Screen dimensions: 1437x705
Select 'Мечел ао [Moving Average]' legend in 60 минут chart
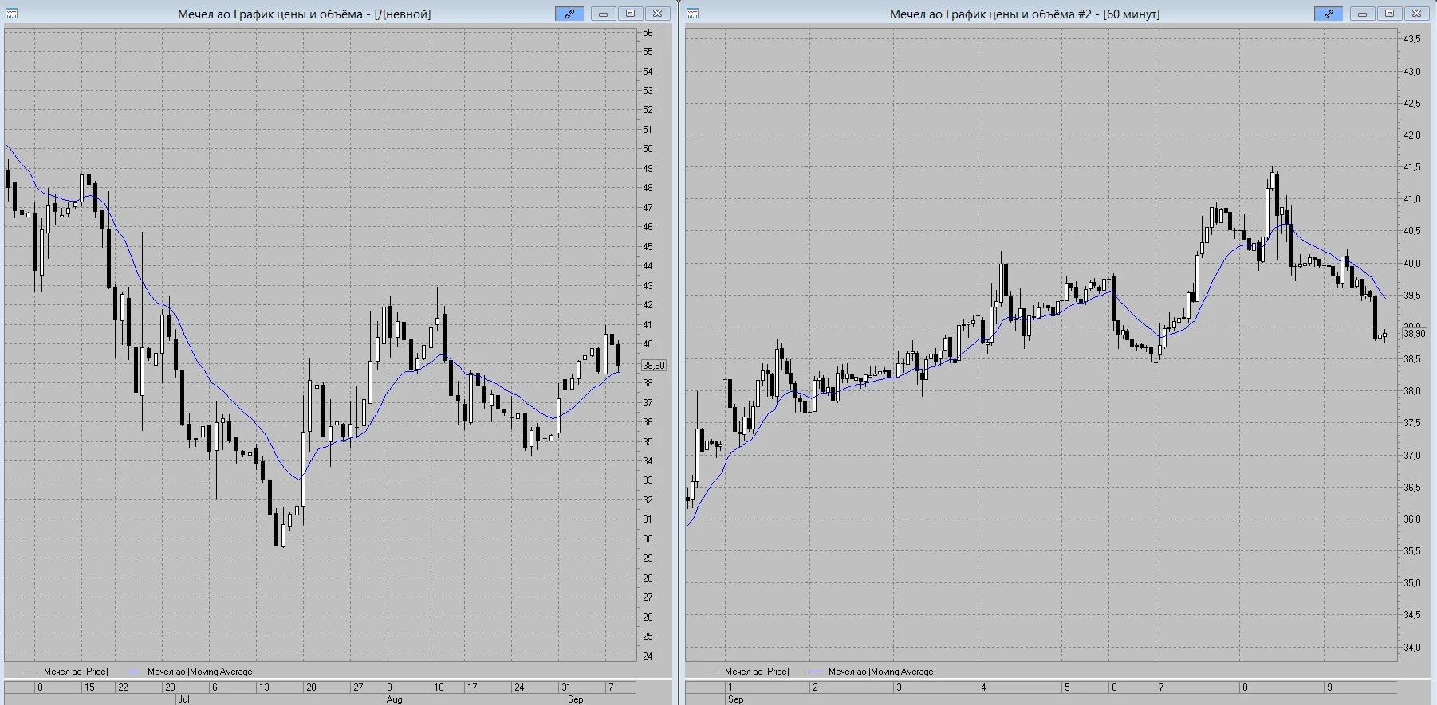pos(882,672)
